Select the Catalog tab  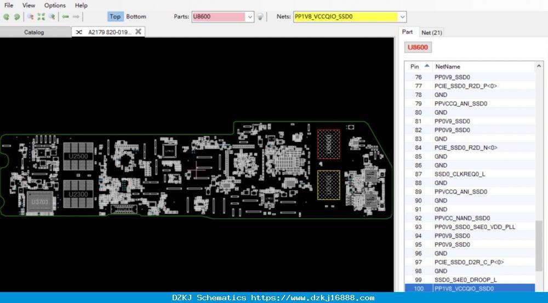tap(34, 32)
